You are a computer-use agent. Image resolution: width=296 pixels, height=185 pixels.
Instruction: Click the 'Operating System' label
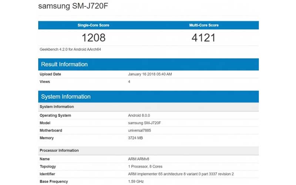click(x=55, y=115)
